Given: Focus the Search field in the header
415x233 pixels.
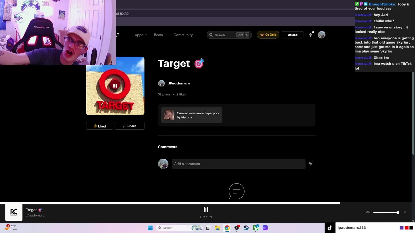Looking at the screenshot, I should pos(229,35).
